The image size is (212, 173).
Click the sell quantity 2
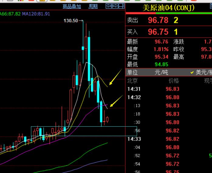[176, 20]
